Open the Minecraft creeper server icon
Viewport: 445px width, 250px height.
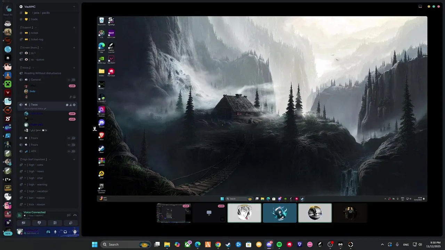pos(8,84)
